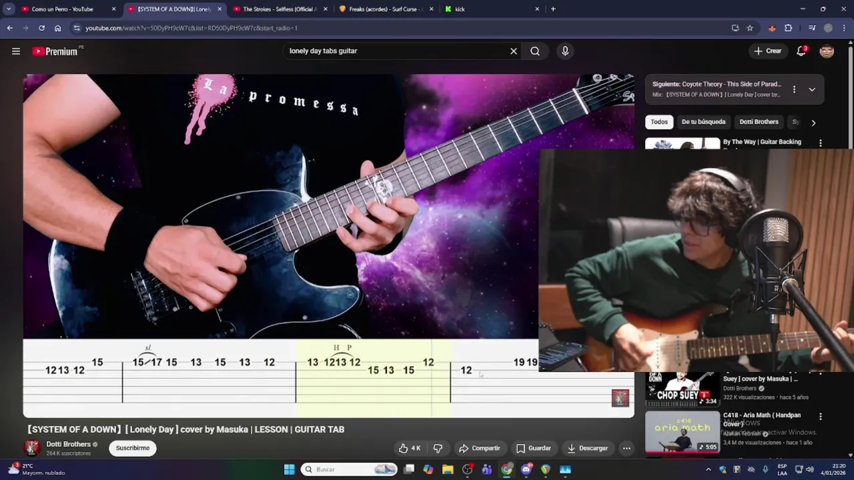The height and width of the screenshot is (480, 854).
Task: Open the tab search dropdown in Chrome
Action: 9,9
